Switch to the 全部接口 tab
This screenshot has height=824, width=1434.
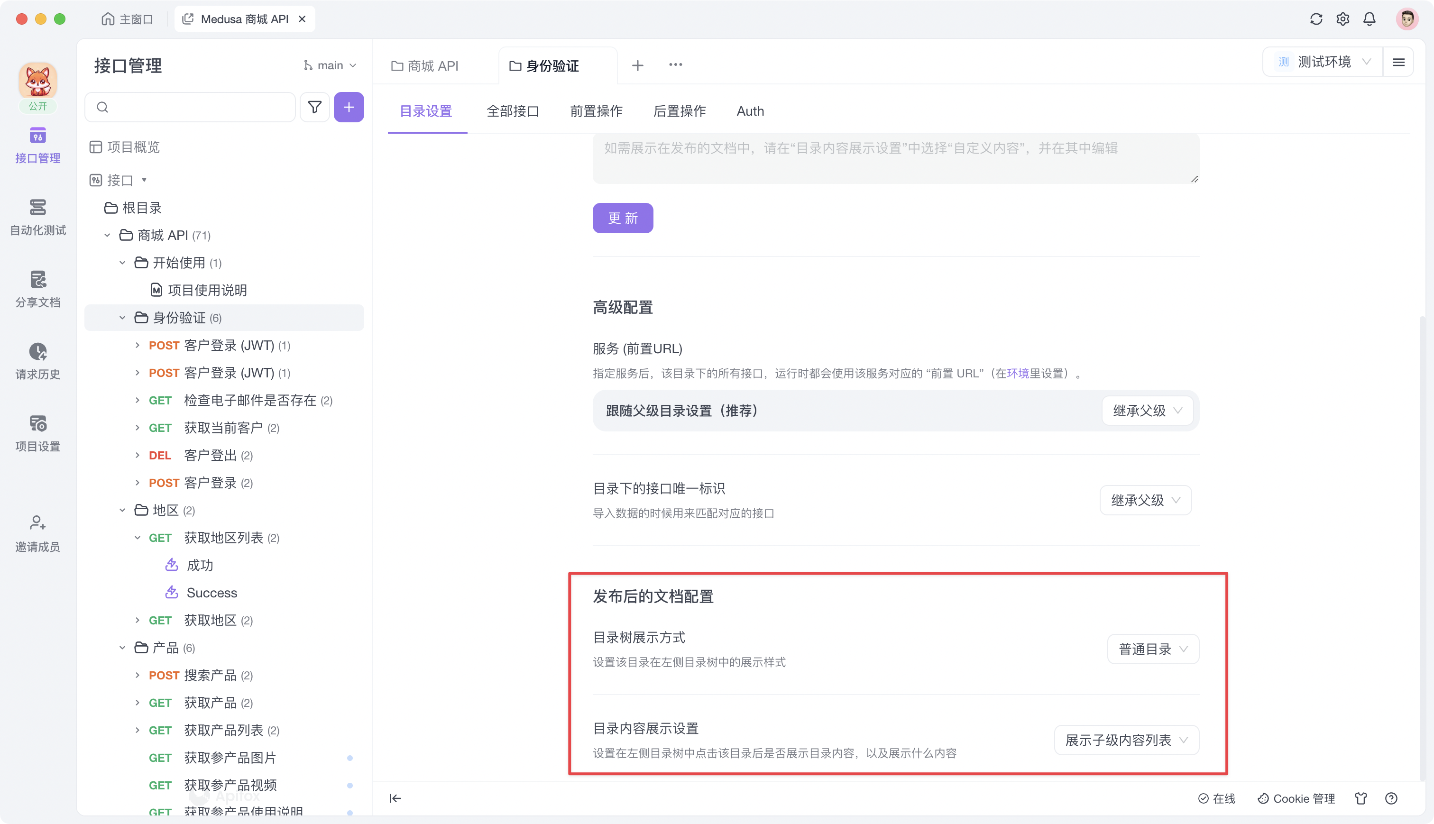point(513,111)
